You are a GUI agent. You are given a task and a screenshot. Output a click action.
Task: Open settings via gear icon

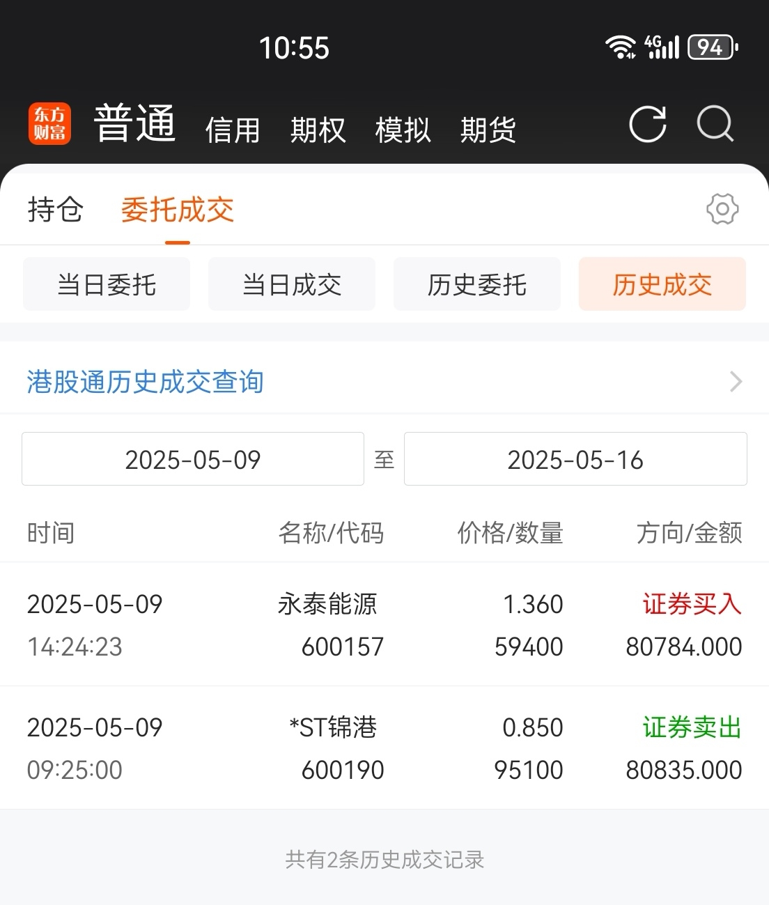(x=722, y=209)
